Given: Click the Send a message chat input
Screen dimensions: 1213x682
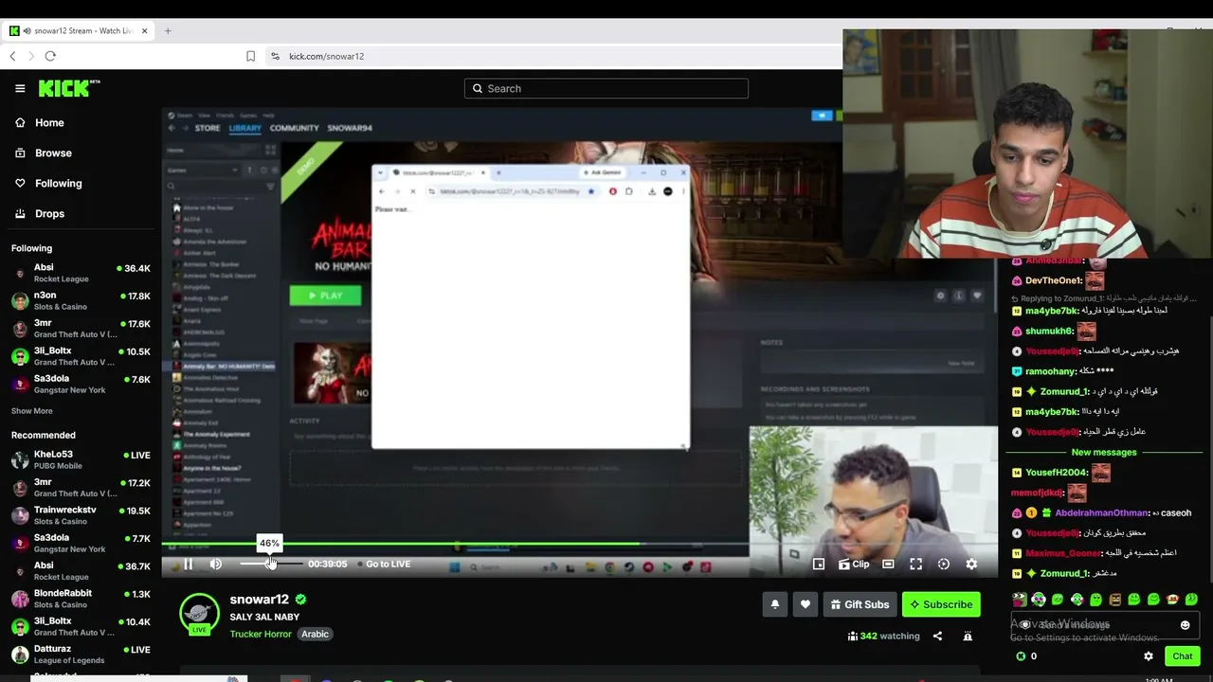Looking at the screenshot, I should point(1105,625).
